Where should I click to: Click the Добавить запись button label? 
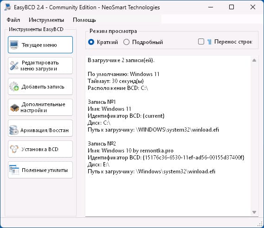pos(43,87)
